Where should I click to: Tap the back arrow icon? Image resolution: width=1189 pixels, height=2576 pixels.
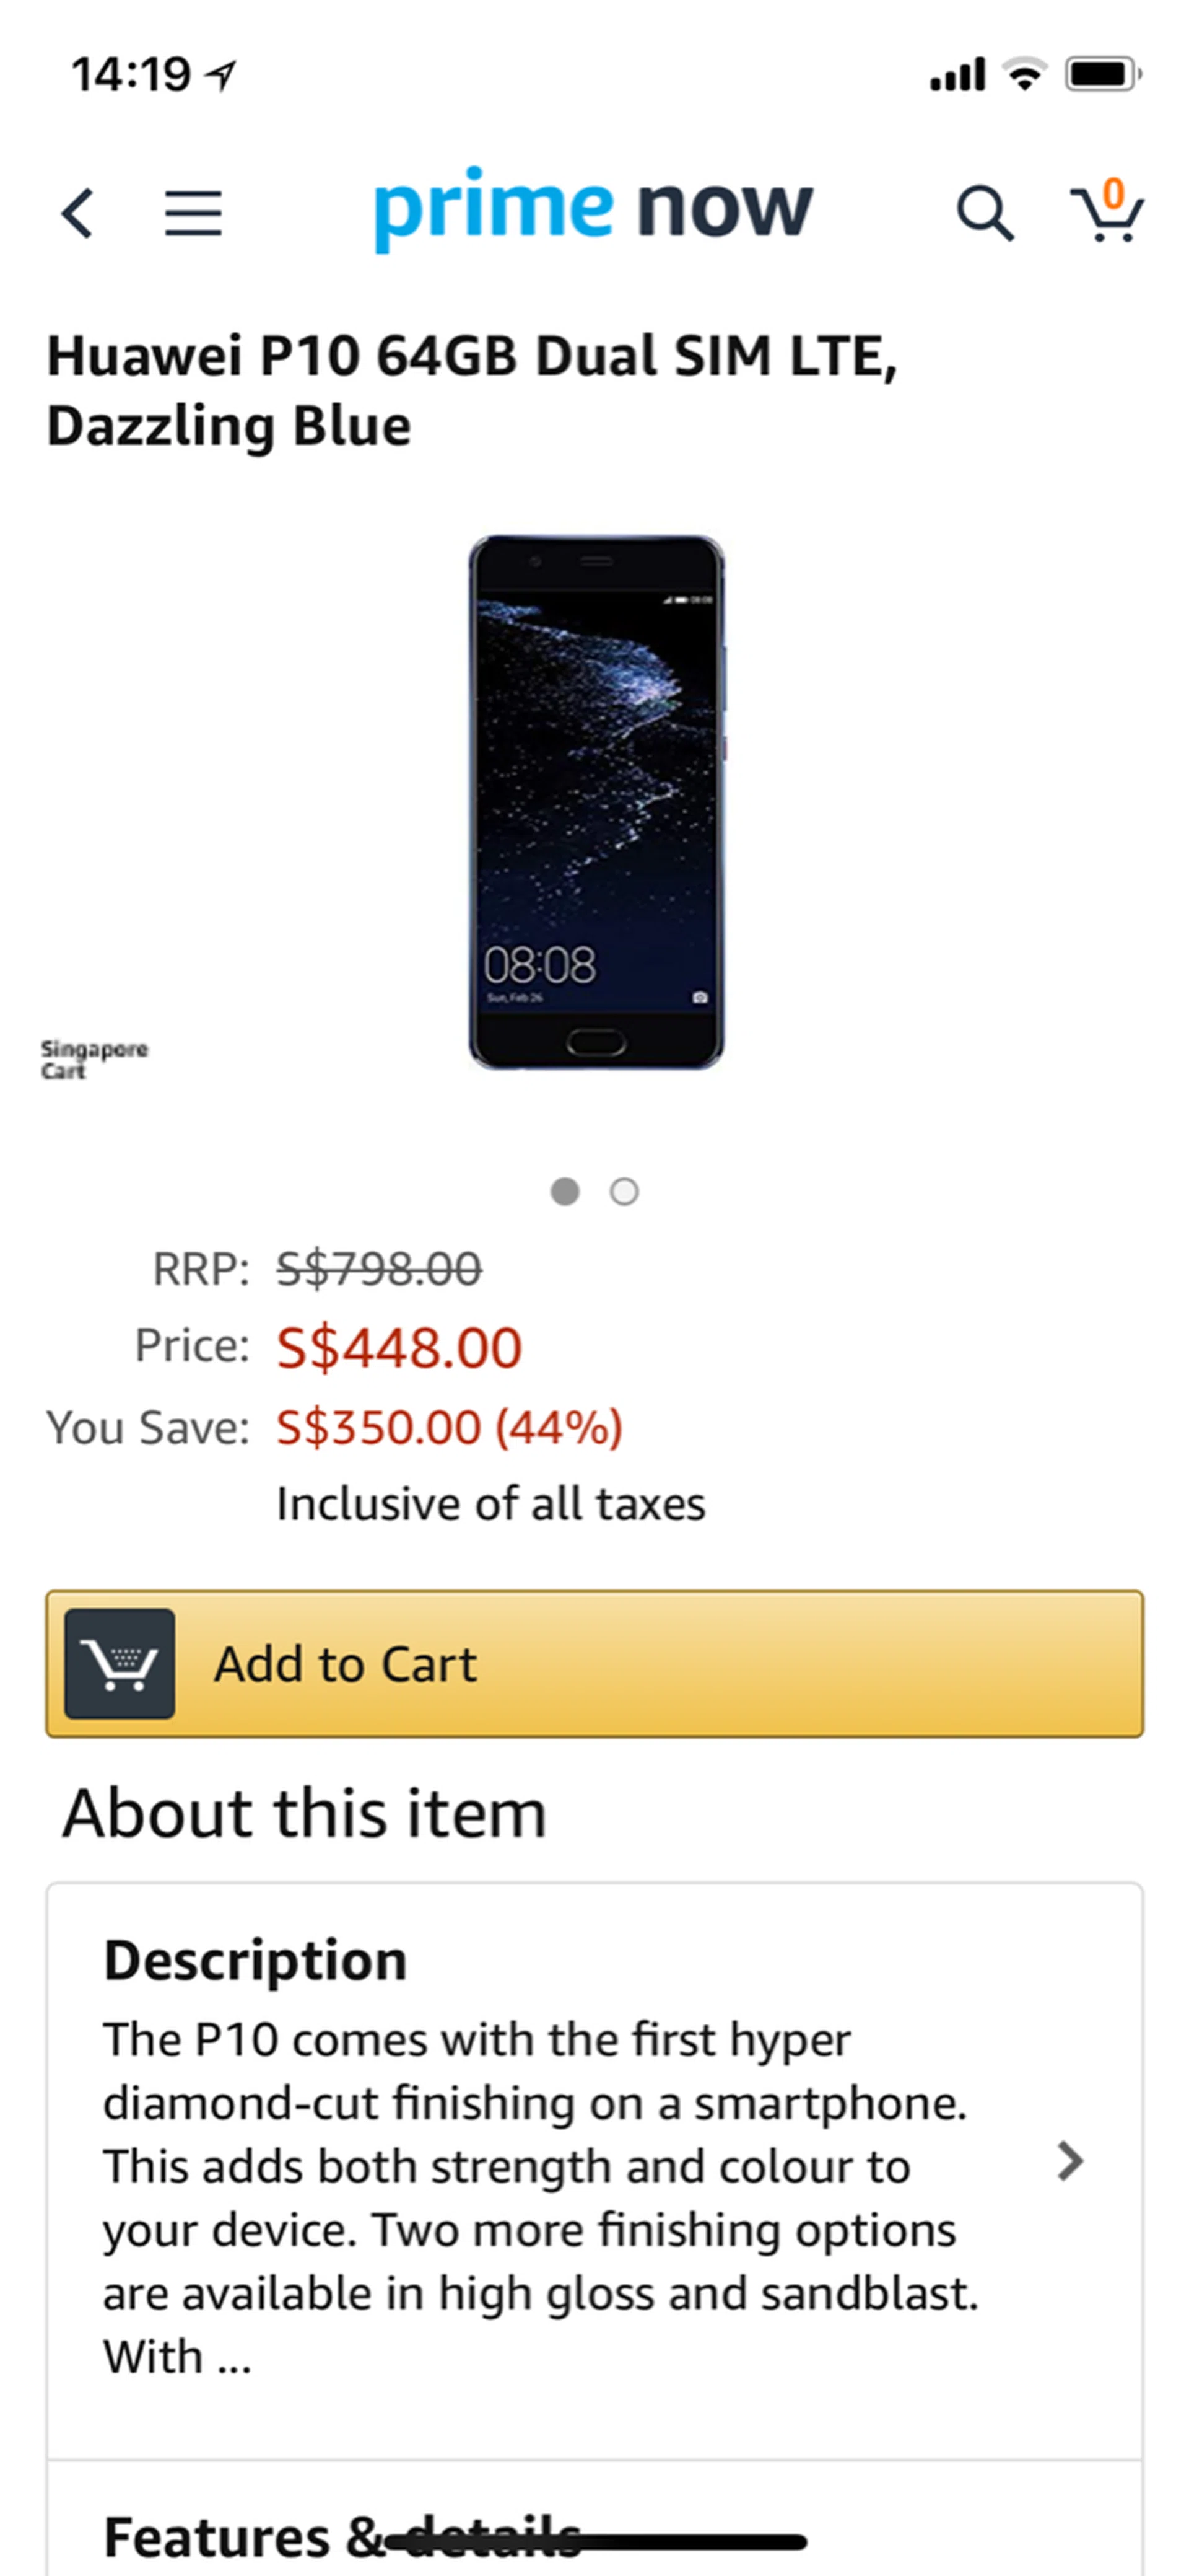77,213
